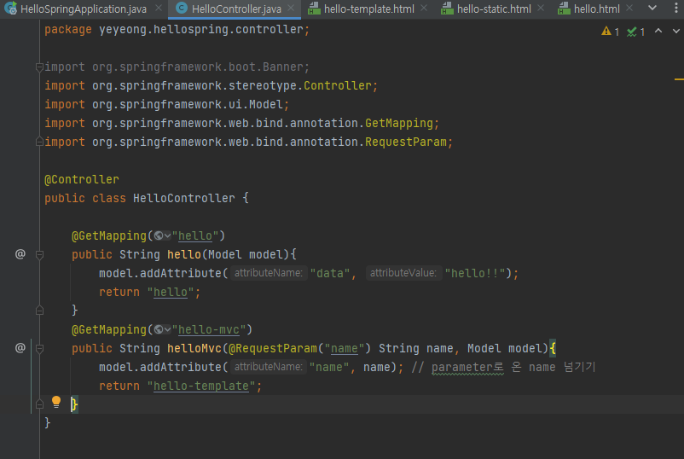
Task: Click the hello method name
Action: (x=183, y=254)
